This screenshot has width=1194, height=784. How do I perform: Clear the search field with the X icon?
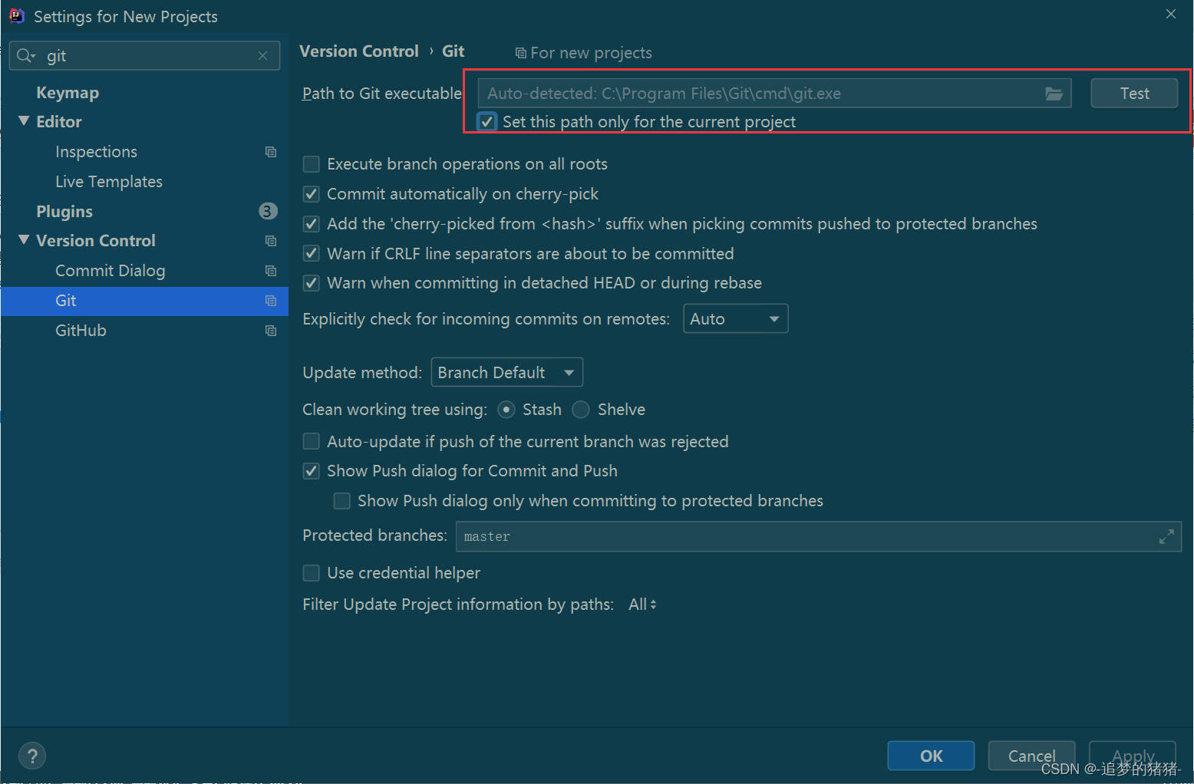tap(262, 56)
